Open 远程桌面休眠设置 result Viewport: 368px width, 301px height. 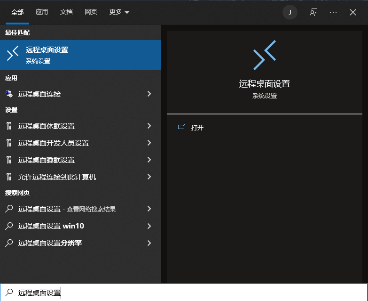pyautogui.click(x=80, y=126)
